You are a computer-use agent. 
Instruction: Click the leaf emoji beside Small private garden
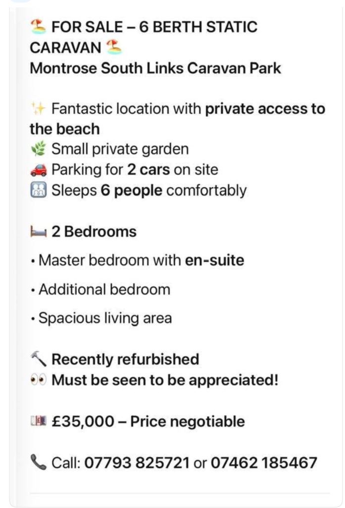pyautogui.click(x=39, y=149)
